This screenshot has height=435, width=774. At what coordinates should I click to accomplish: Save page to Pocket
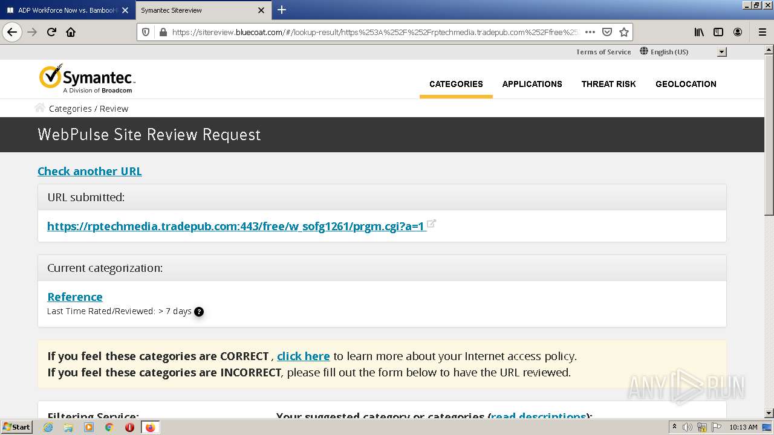(x=607, y=32)
